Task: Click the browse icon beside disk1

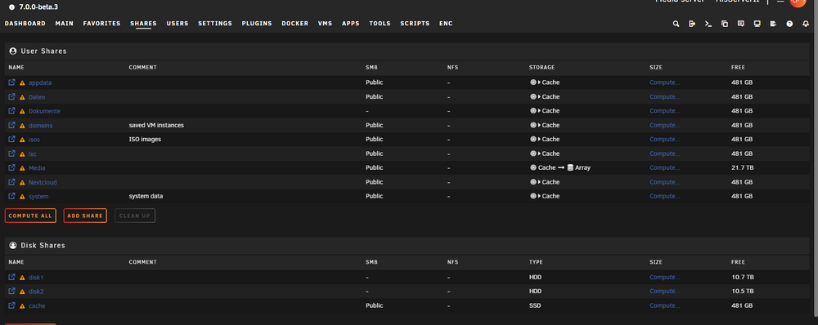Action: tap(12, 277)
